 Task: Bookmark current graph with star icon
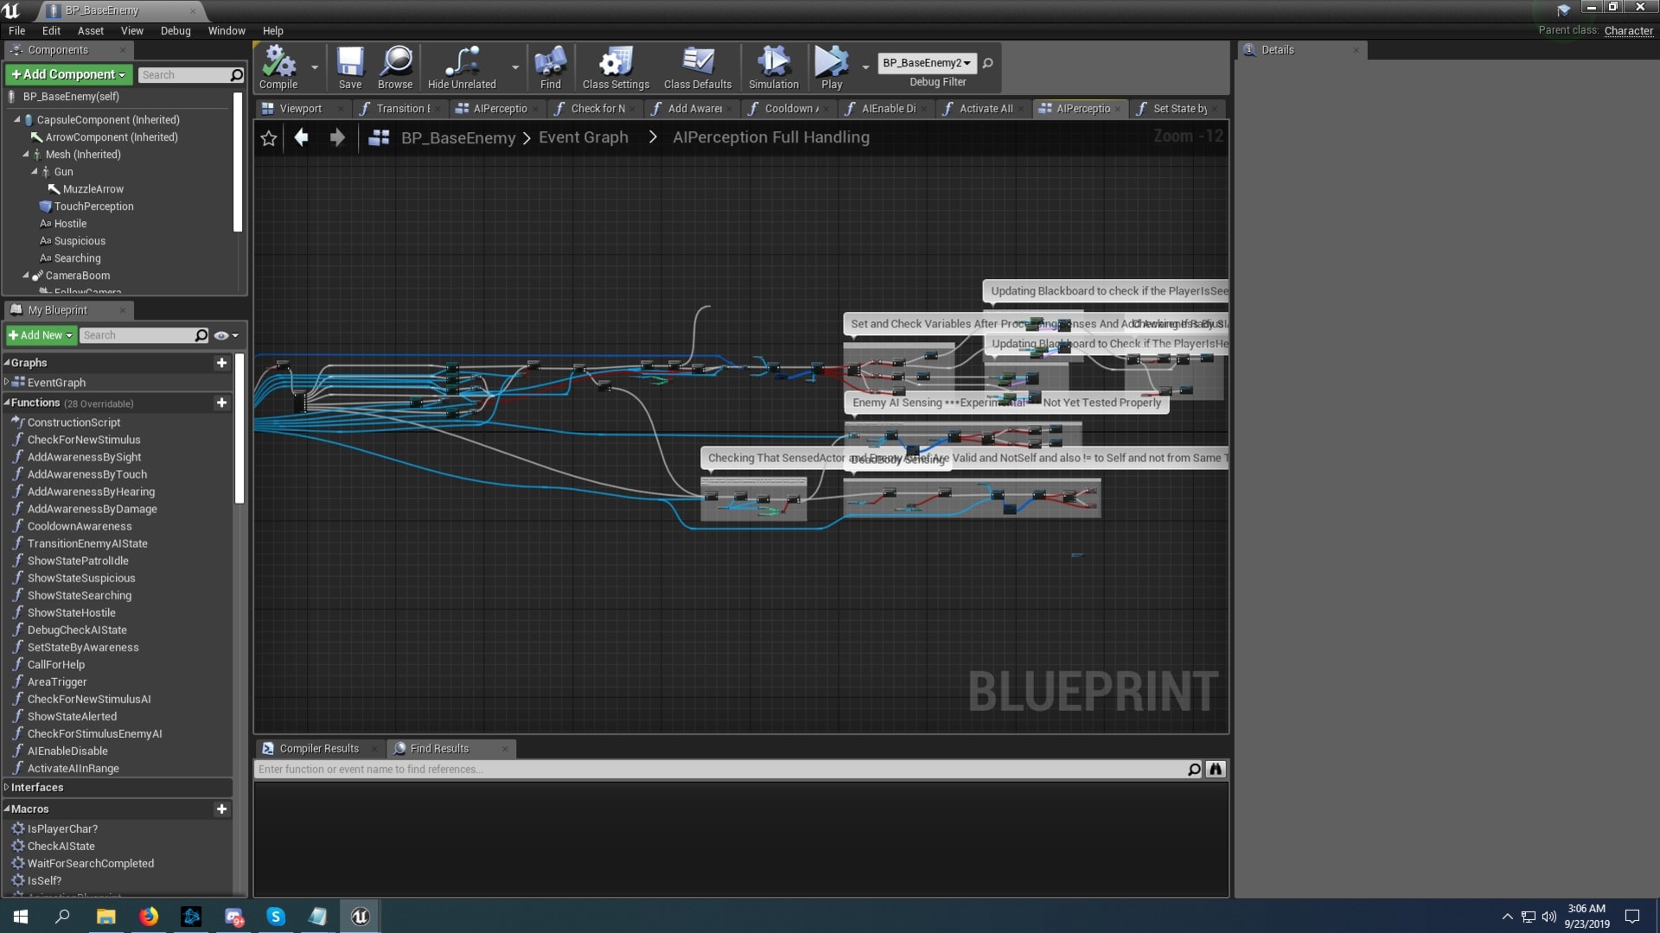click(x=269, y=138)
